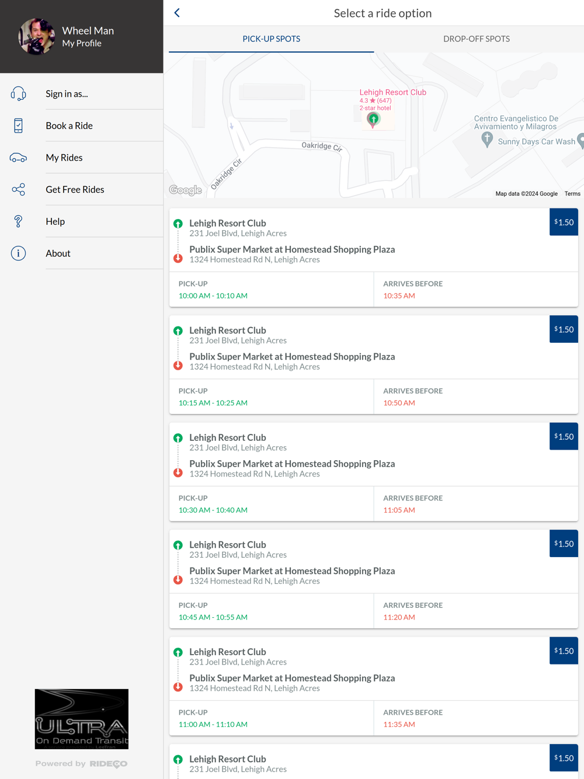
Task: Open the Sign in as... menu item
Action: (x=82, y=93)
